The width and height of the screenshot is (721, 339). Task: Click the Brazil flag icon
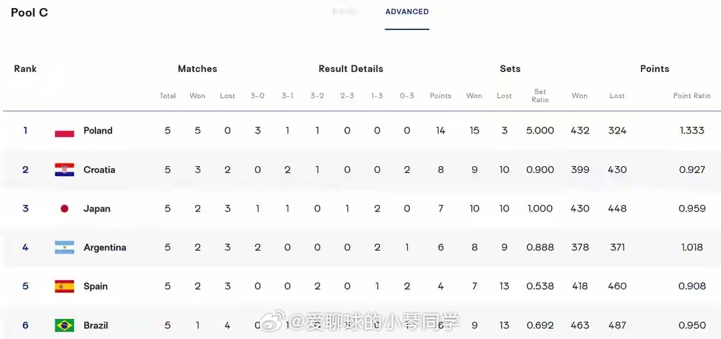(x=64, y=325)
